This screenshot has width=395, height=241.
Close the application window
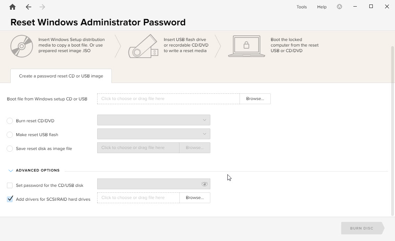pyautogui.click(x=387, y=7)
